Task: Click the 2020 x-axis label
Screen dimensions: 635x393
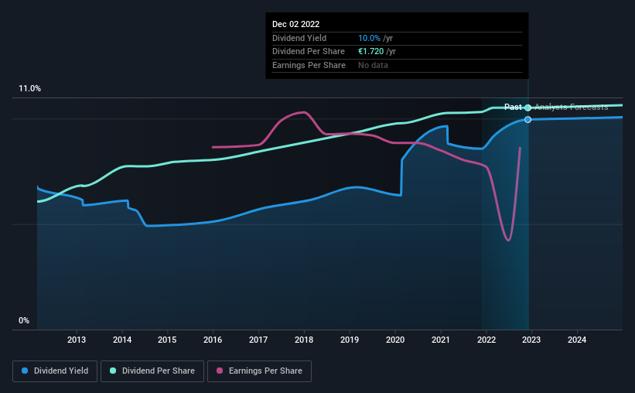Action: [395, 340]
